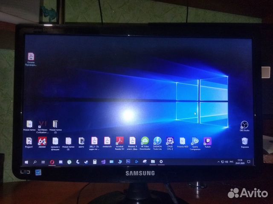The height and width of the screenshot is (204, 273).
Task: Open Sid Meier's Civilization shortcut
Action: coord(42,125)
